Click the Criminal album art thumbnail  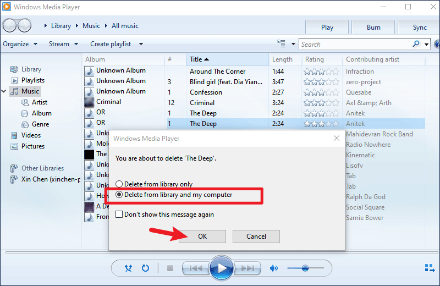[x=89, y=102]
